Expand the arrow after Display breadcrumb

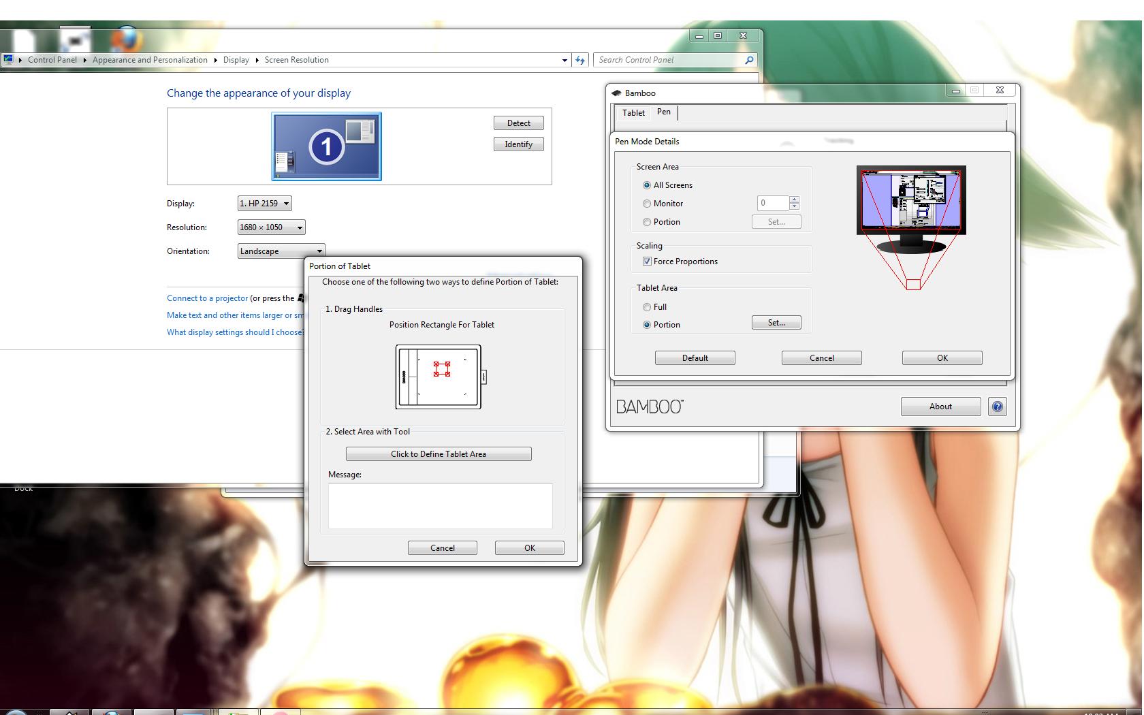(257, 60)
